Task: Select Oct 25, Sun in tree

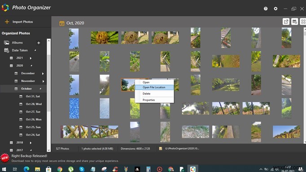Action: (33, 127)
